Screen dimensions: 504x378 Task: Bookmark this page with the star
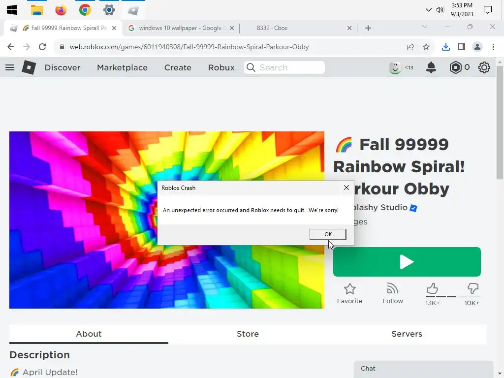pyautogui.click(x=426, y=47)
